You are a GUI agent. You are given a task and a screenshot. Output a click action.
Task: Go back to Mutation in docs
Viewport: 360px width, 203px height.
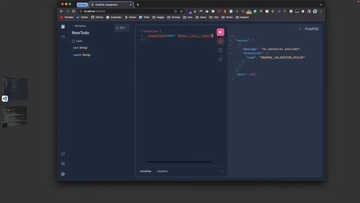[79, 26]
